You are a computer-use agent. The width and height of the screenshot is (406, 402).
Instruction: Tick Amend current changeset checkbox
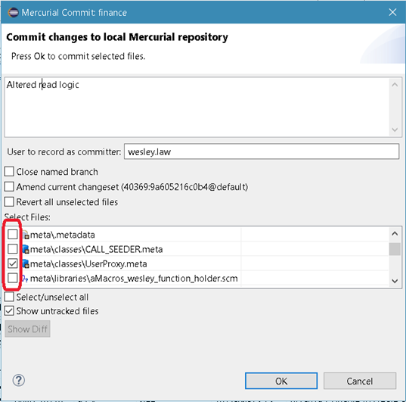click(9, 187)
